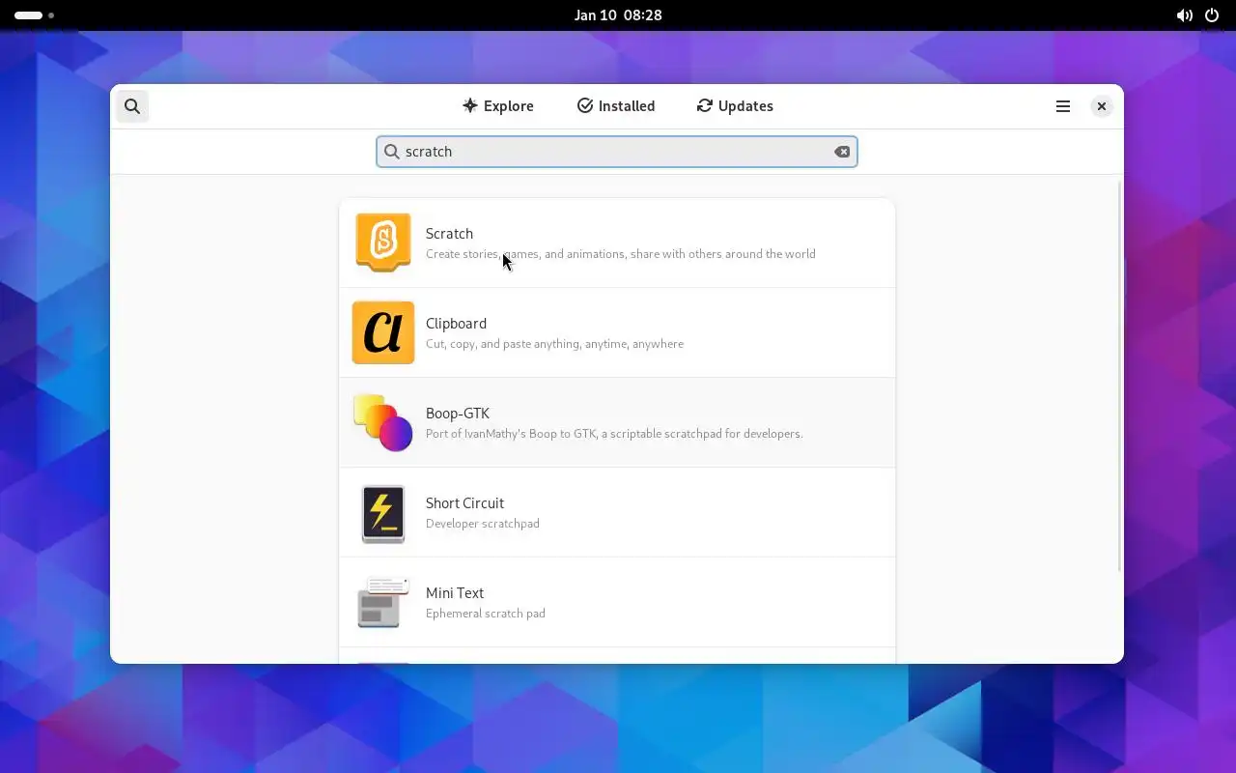Open the Boop-GTK app icon
1236x773 pixels.
coord(383,422)
